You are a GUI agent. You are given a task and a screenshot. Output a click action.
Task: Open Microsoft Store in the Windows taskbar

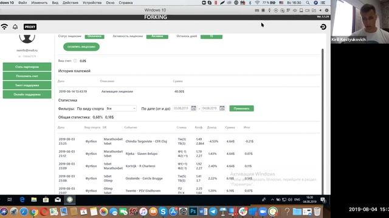tap(46, 199)
